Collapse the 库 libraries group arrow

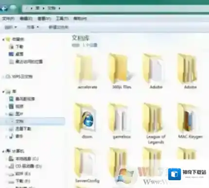(3, 92)
